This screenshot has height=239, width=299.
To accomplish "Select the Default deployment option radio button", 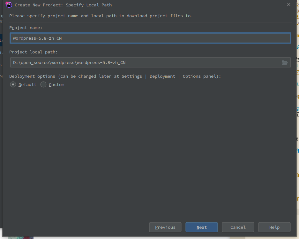I will 13,84.
